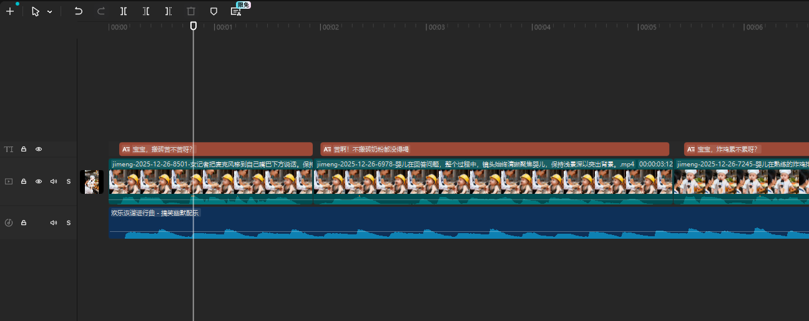This screenshot has width=809, height=321.
Task: Select the subtitle clip 宝宝，搬砖苦不苦呀？
Action: 215,149
